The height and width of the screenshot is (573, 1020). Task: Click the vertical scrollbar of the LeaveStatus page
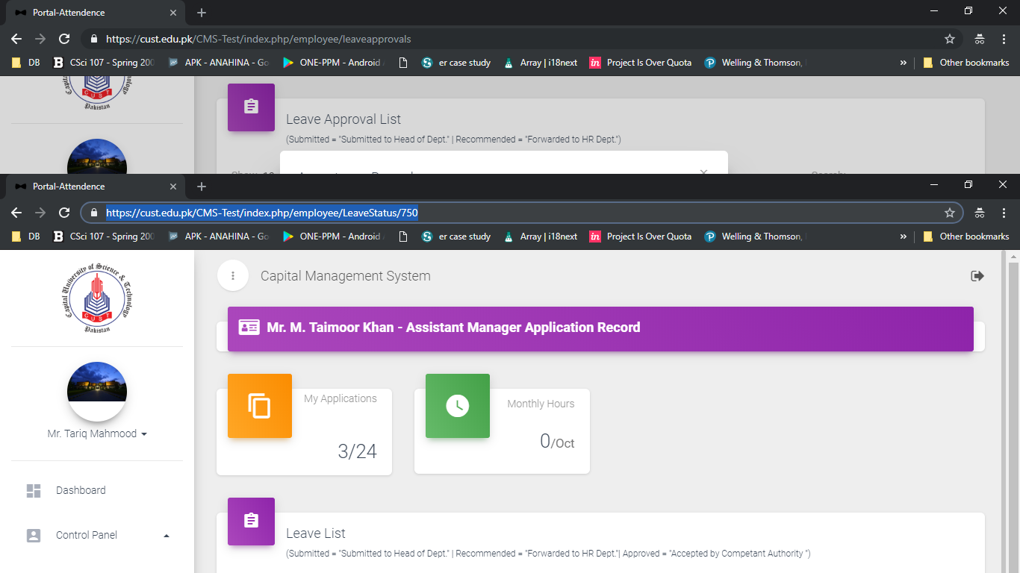point(1013,410)
